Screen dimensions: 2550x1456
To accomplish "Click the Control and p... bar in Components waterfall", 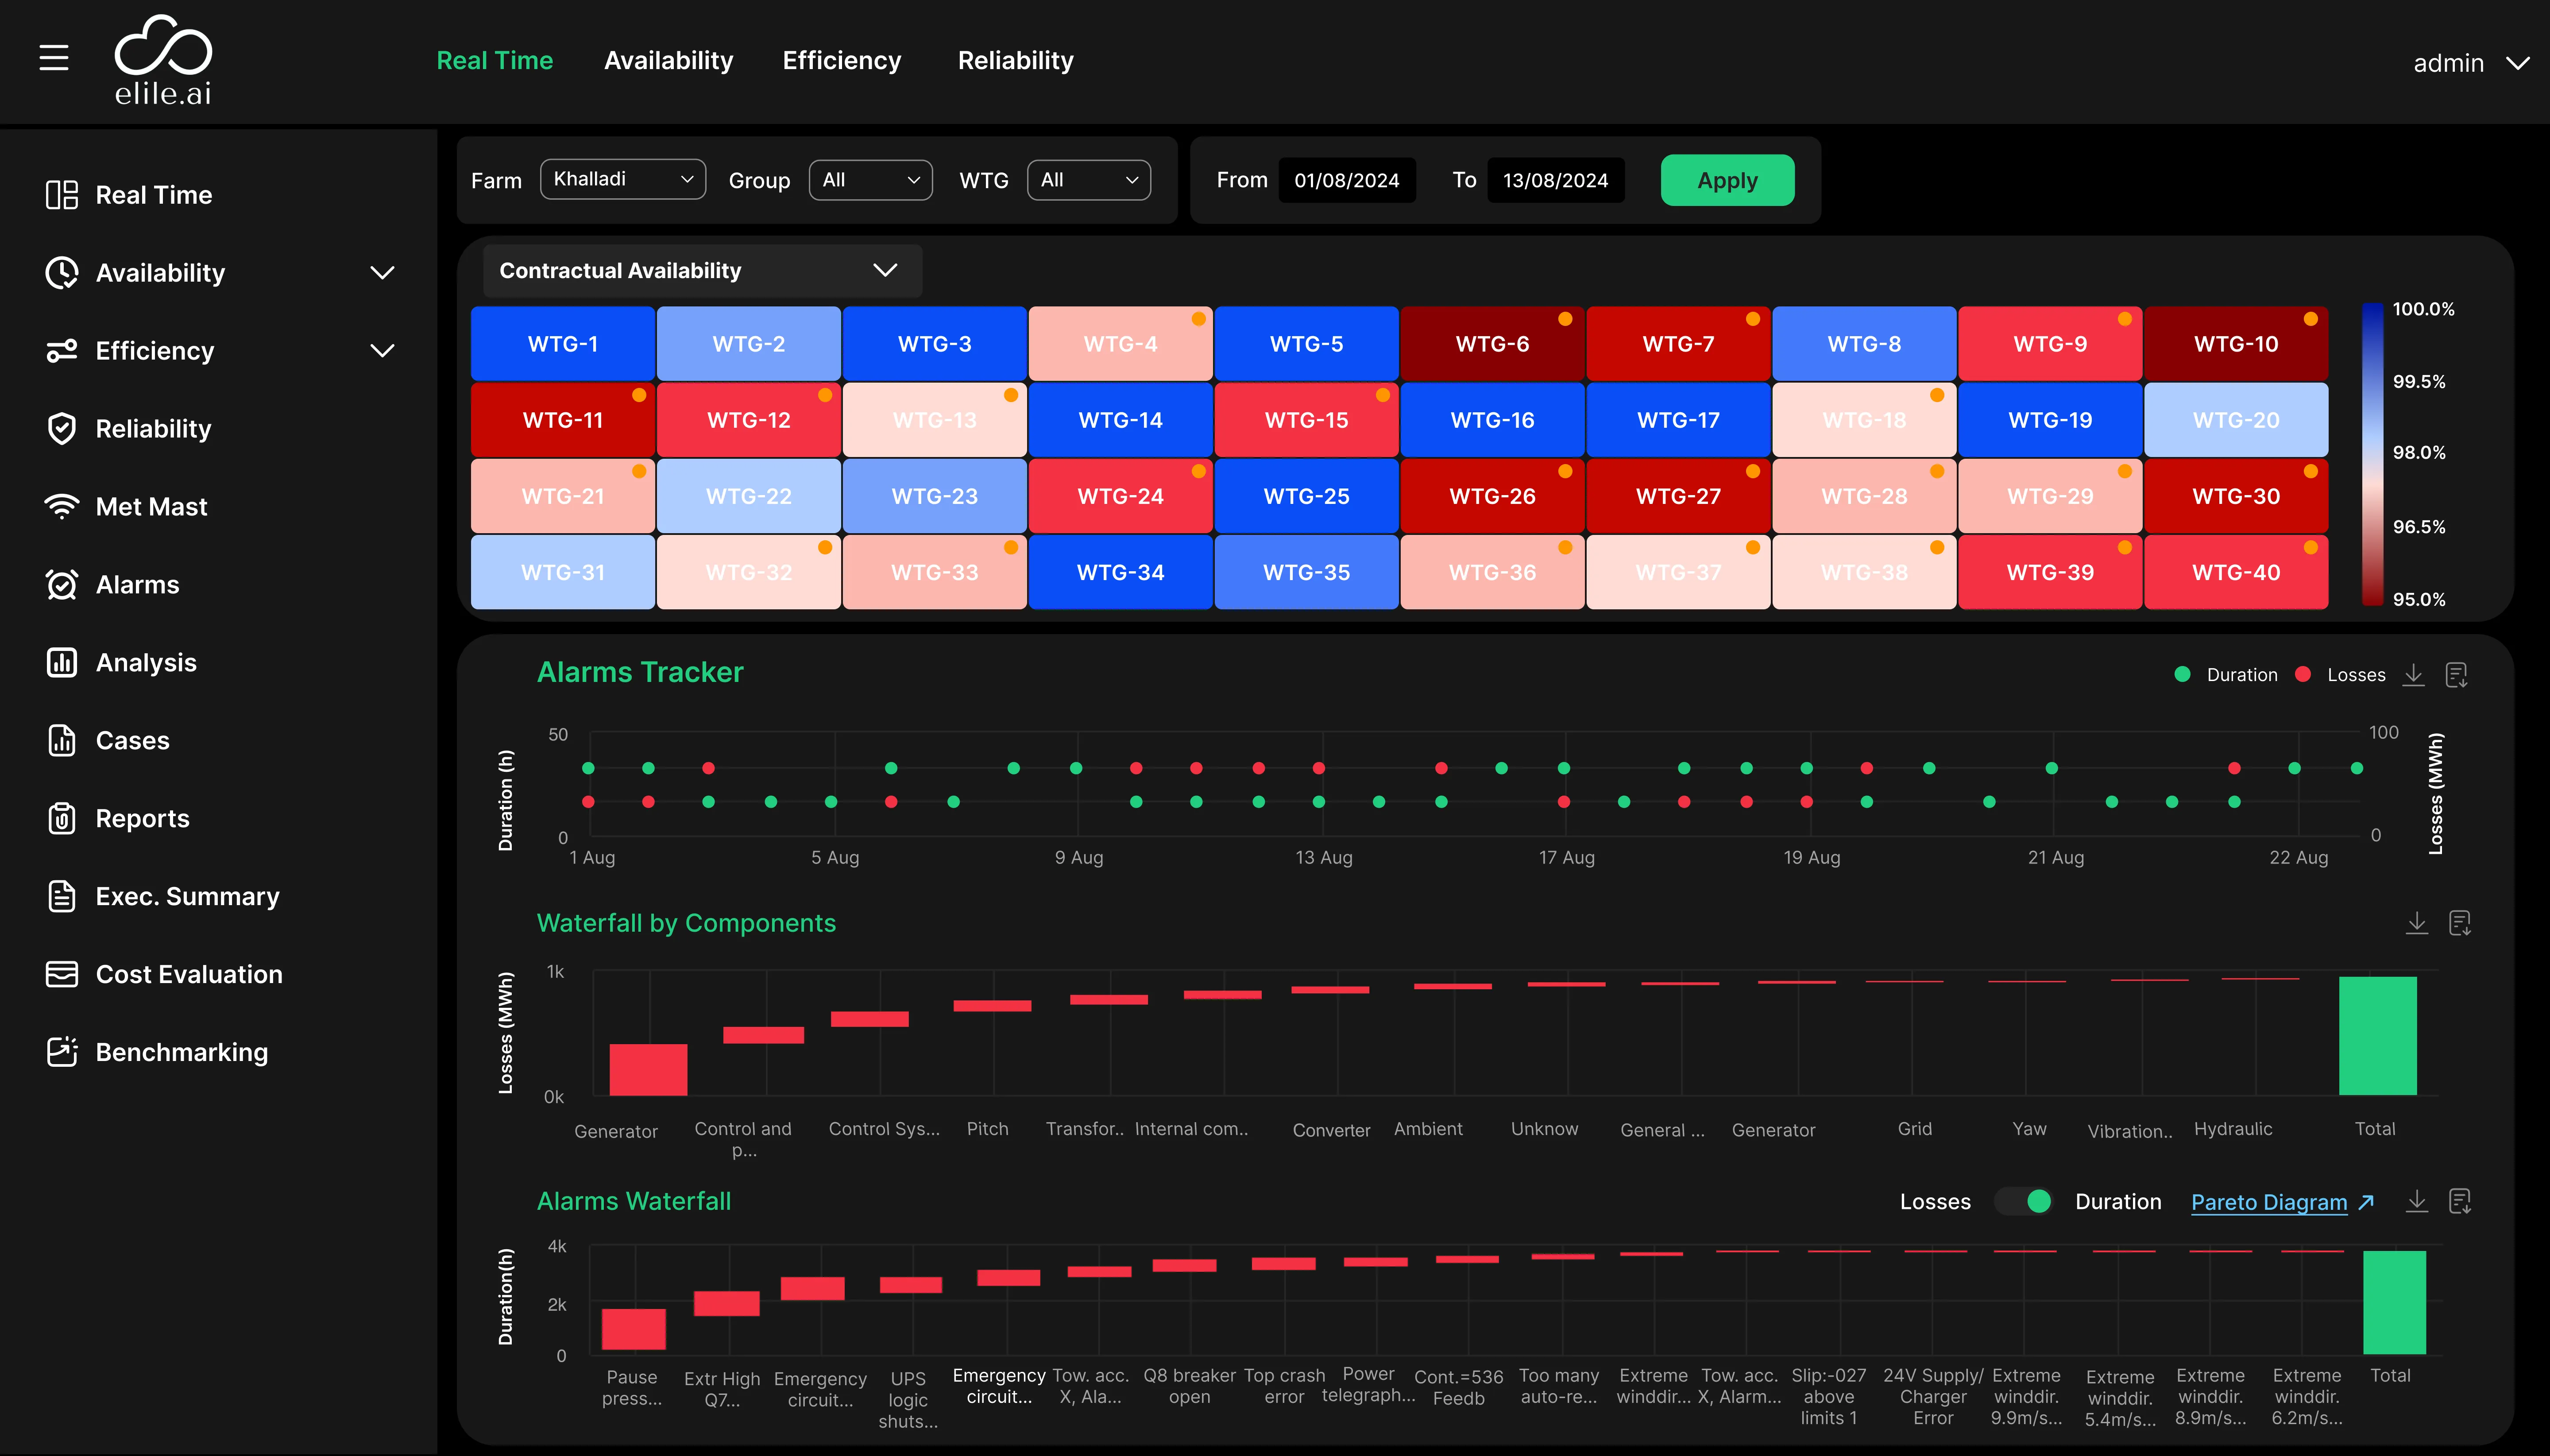I will [764, 1035].
